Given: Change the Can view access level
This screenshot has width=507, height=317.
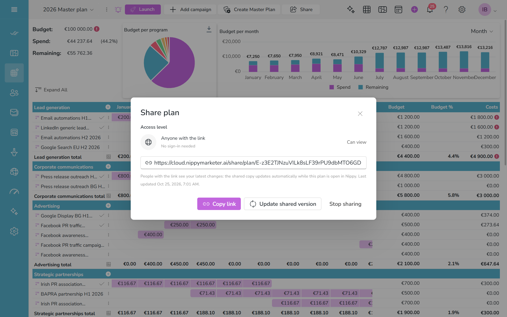Looking at the screenshot, I should (356, 142).
